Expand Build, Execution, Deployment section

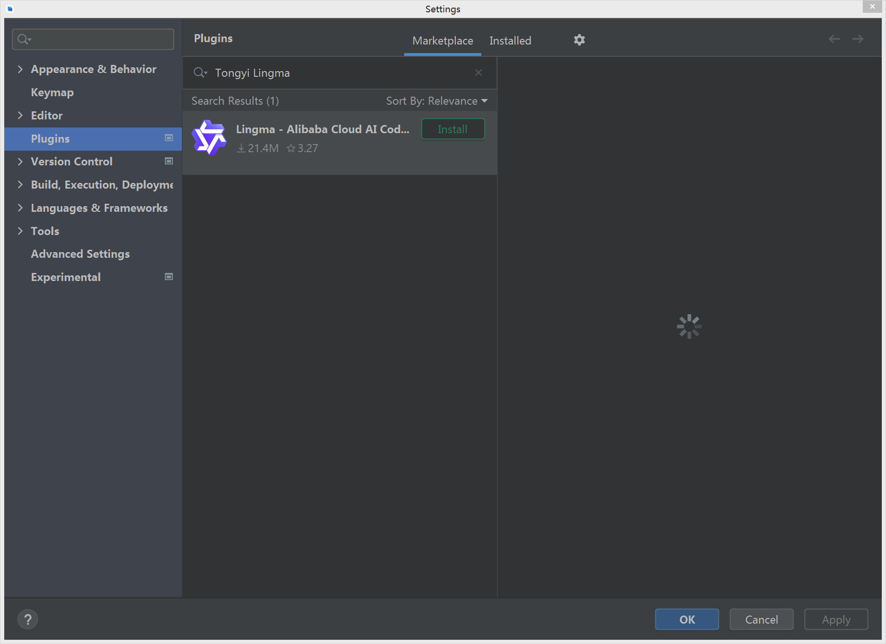pos(20,185)
